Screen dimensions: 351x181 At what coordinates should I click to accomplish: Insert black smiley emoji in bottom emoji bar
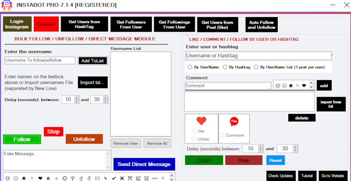pyautogui.click(x=24, y=178)
